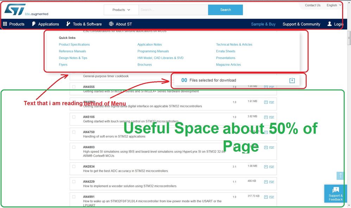Click the scrollbar down arrow
The height and width of the screenshot is (208, 351).
point(349,206)
